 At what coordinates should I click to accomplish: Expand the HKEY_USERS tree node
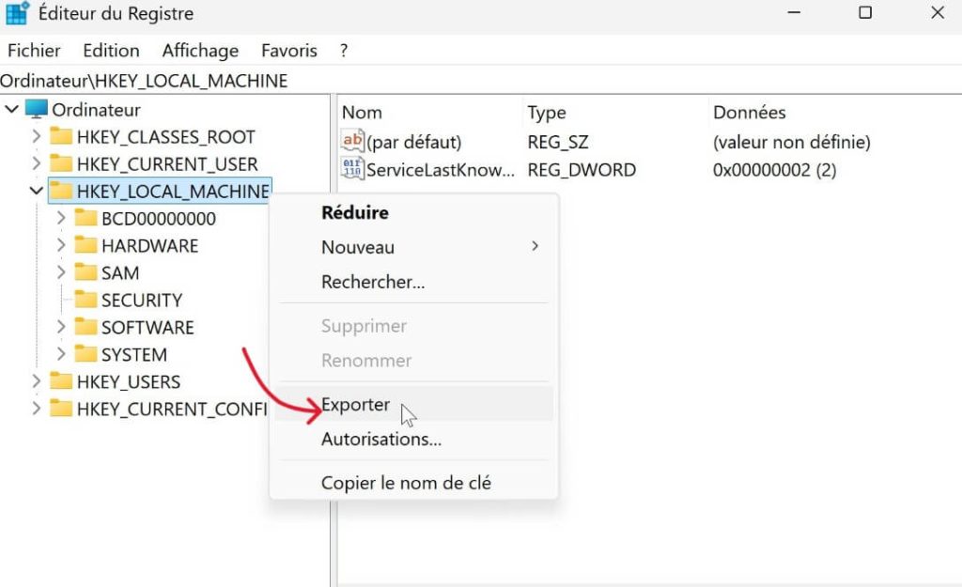pyautogui.click(x=36, y=382)
